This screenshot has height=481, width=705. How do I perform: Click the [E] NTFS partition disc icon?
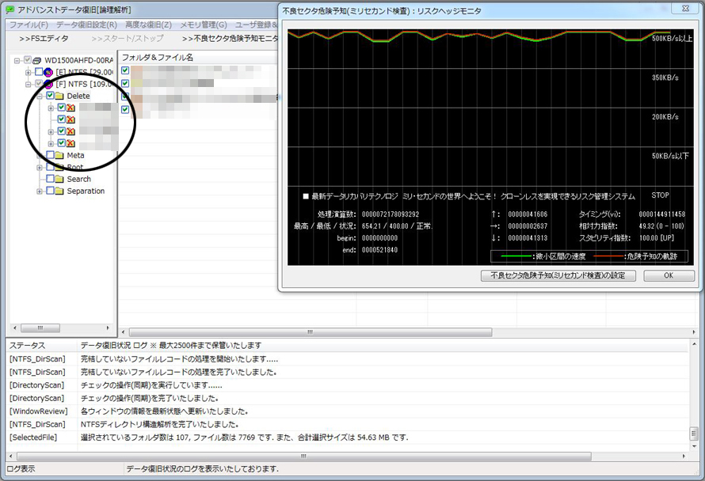(48, 72)
